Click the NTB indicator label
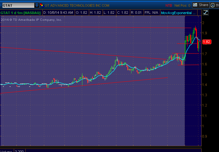 pos(169,5)
